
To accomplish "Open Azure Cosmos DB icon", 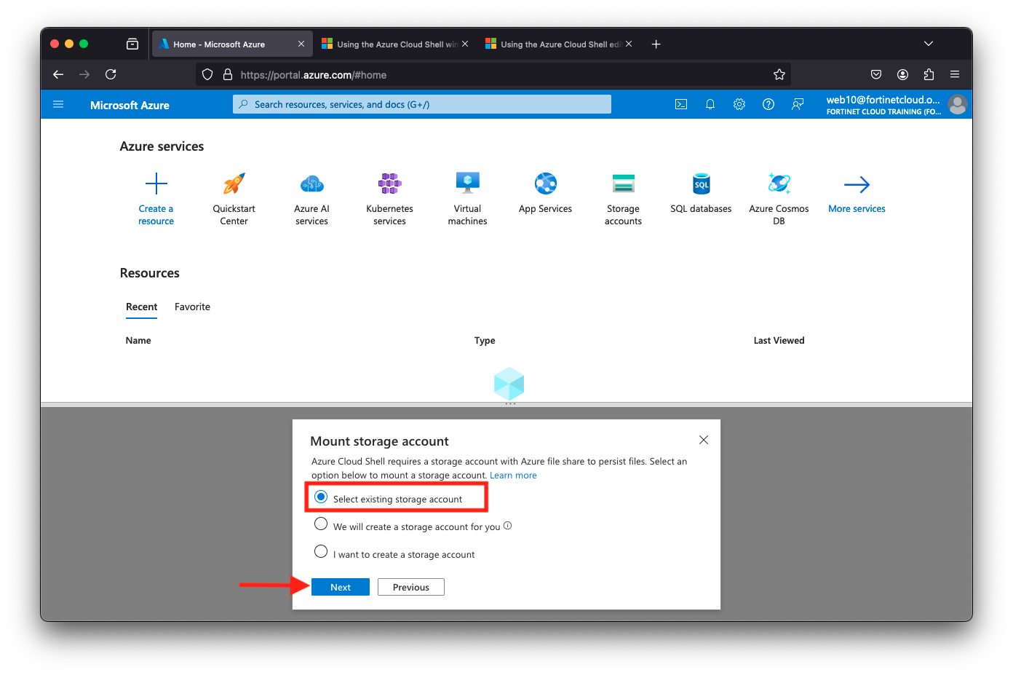I will (779, 183).
